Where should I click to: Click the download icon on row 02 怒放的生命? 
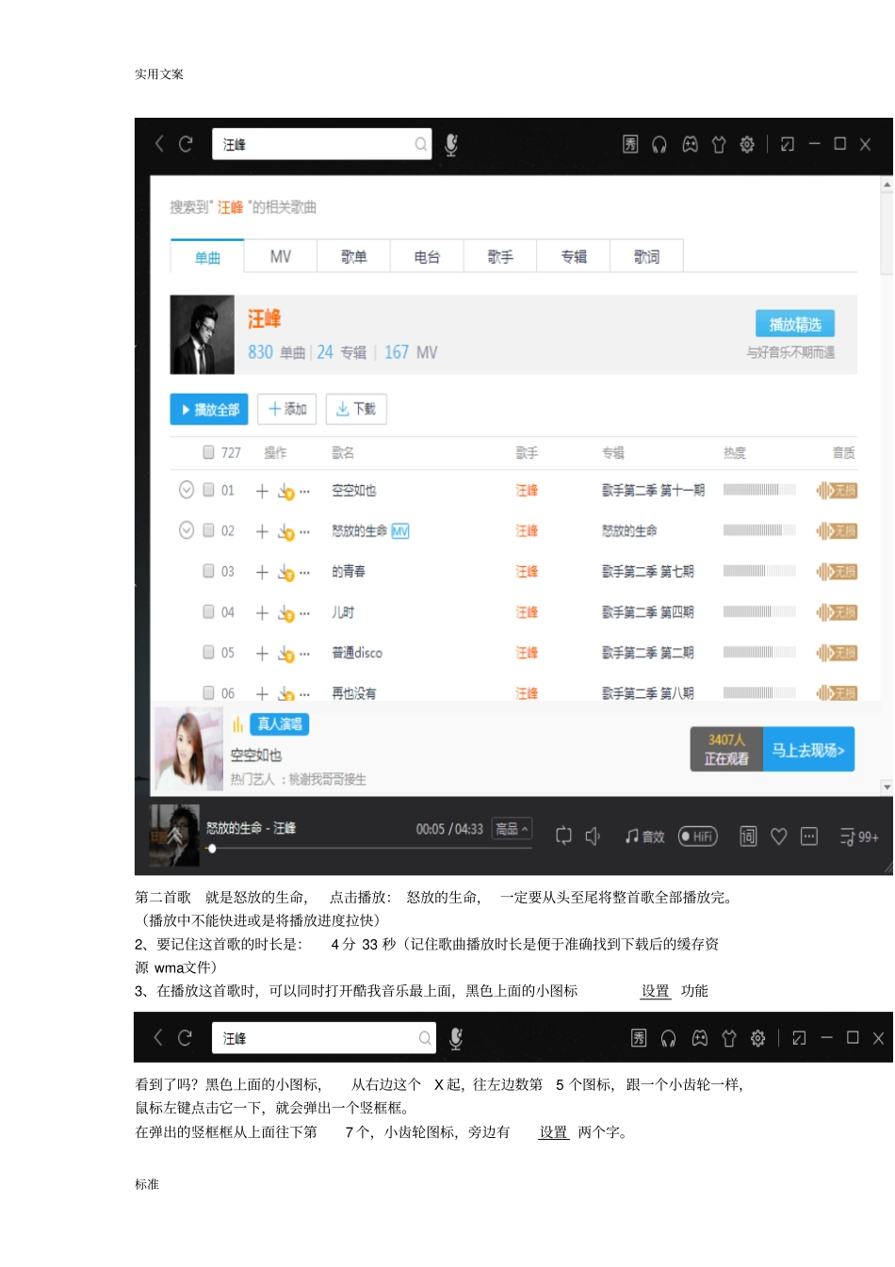point(285,532)
